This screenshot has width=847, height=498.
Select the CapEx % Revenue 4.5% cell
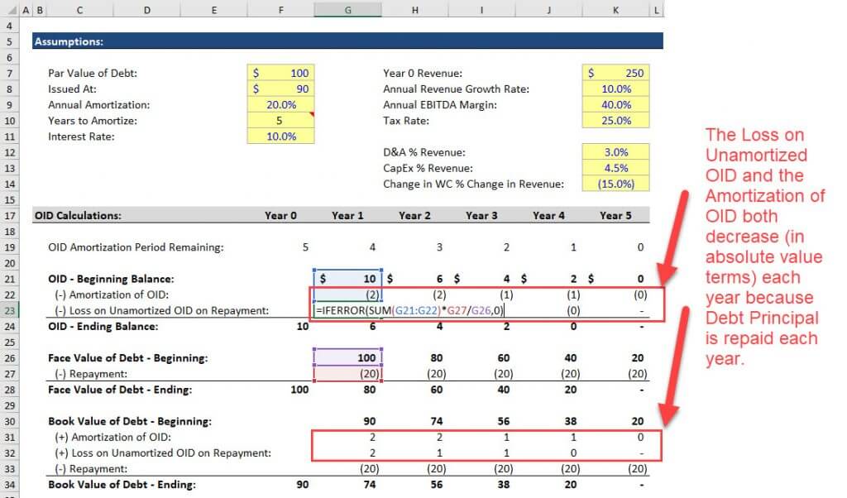(615, 168)
